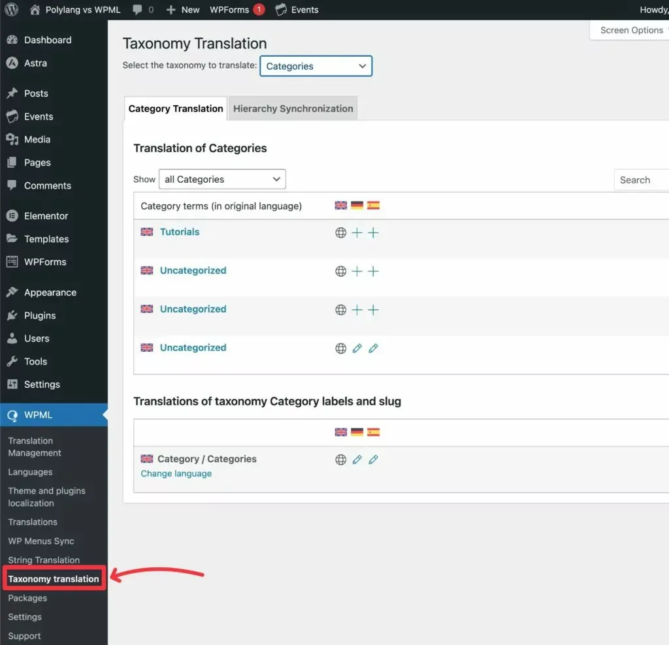Click the WordPress logo in admin bar
This screenshot has height=645, width=669.
(x=12, y=10)
